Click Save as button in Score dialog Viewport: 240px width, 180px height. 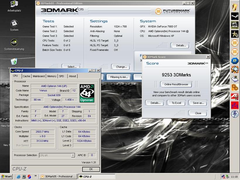tap(198, 103)
